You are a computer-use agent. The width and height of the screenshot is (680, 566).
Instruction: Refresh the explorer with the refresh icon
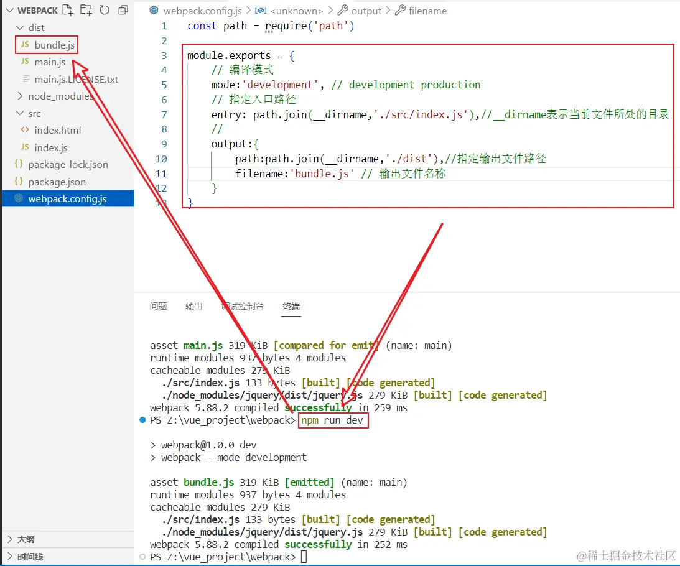(x=105, y=10)
